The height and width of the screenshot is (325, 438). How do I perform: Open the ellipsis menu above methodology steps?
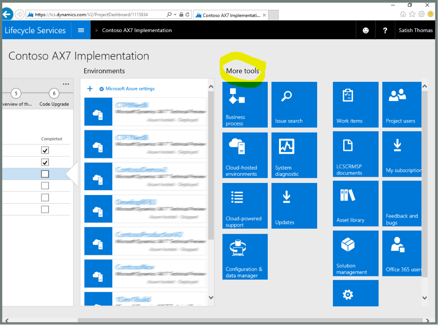(66, 84)
